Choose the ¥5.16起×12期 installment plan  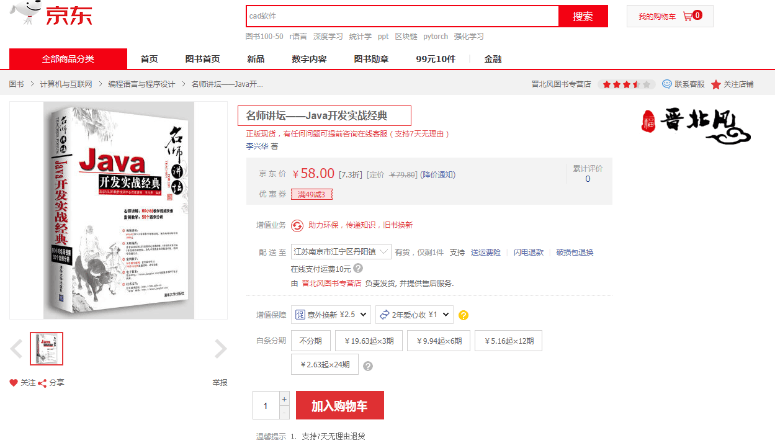[508, 341]
